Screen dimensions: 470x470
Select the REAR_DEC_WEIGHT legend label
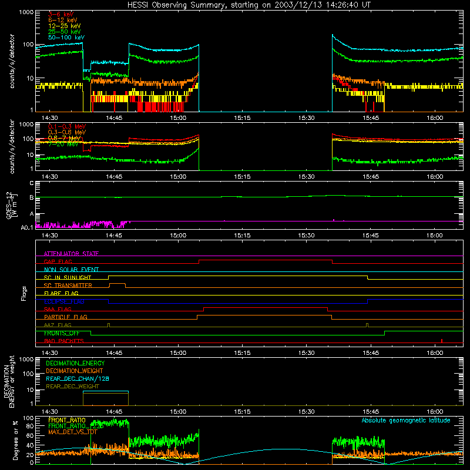(x=72, y=387)
